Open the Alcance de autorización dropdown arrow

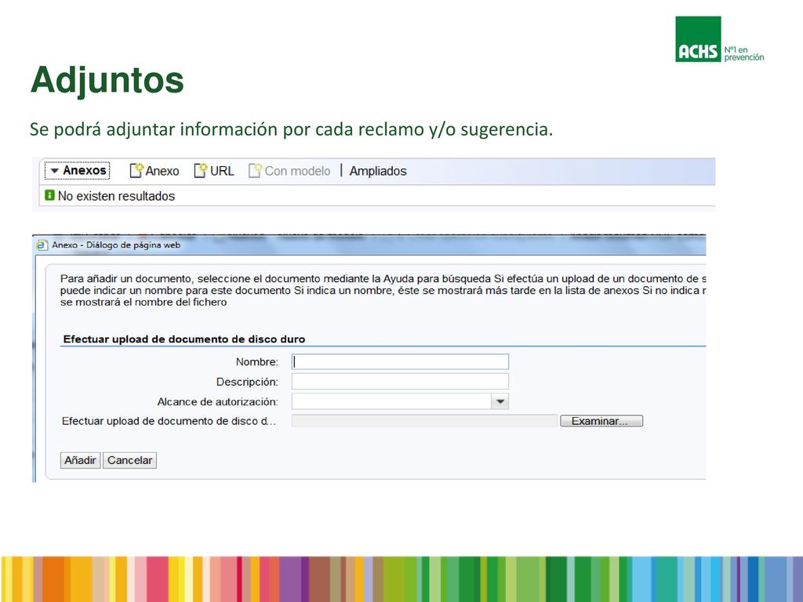pyautogui.click(x=500, y=402)
